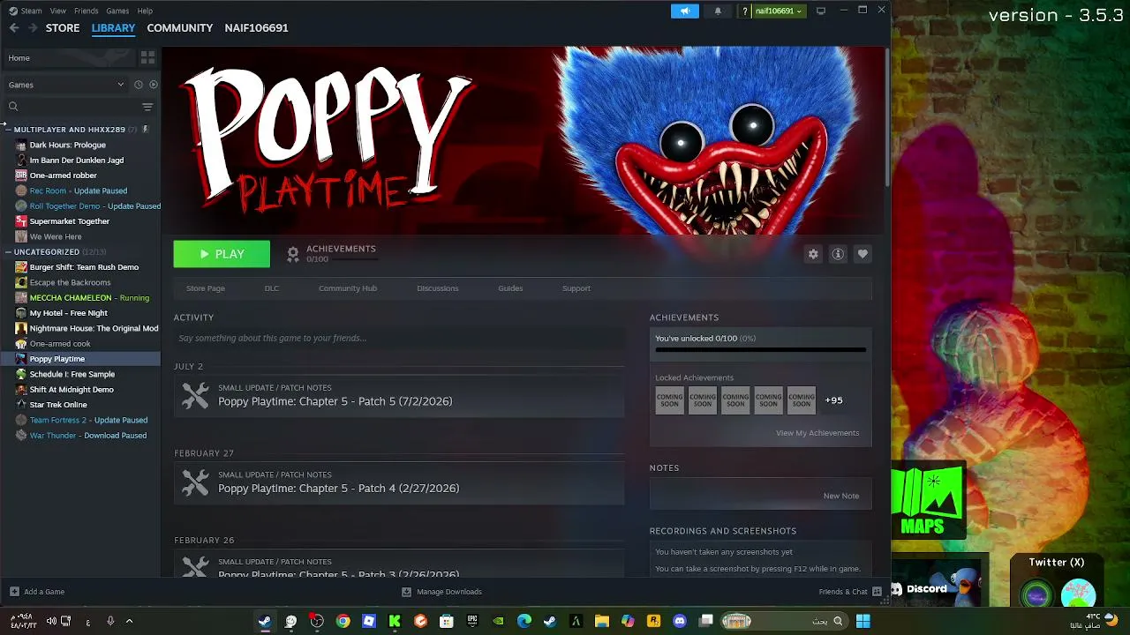Open Discord from the taskbar
The height and width of the screenshot is (635, 1130).
point(680,621)
